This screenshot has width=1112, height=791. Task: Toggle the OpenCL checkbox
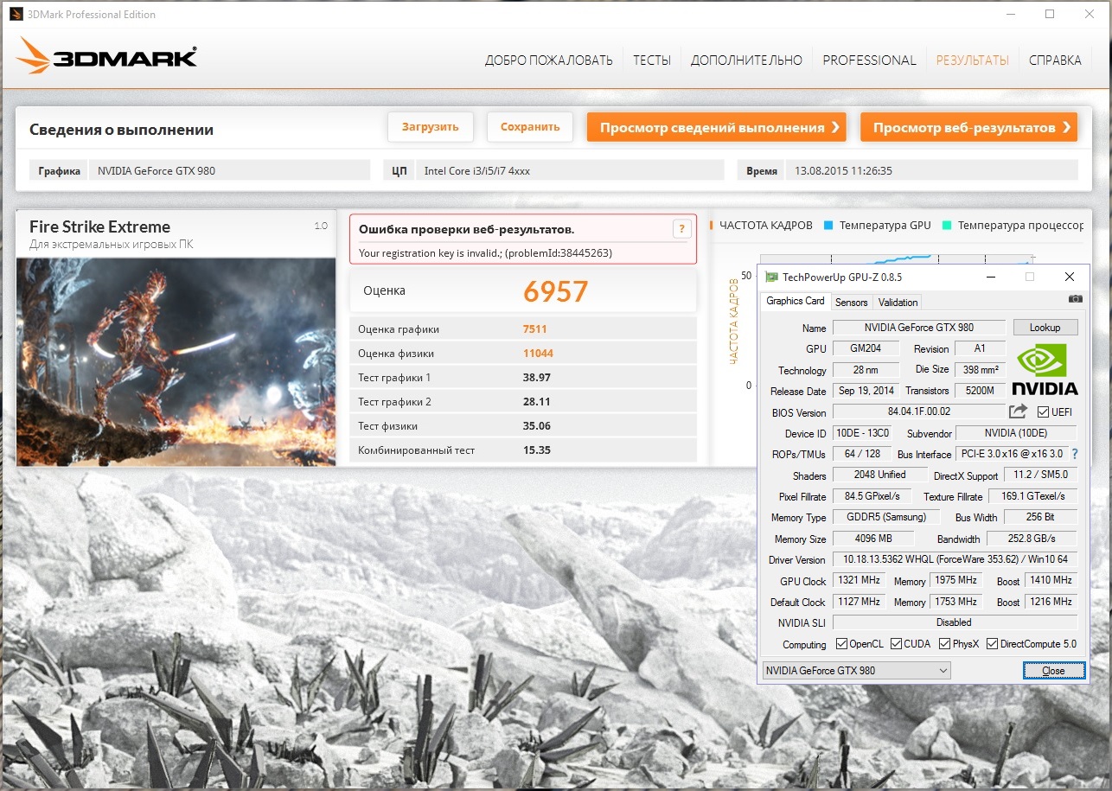click(x=841, y=644)
